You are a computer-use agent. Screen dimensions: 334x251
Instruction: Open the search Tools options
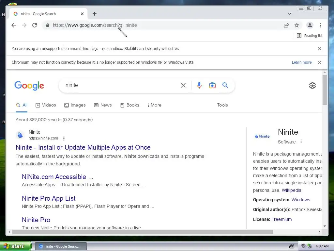point(222,105)
